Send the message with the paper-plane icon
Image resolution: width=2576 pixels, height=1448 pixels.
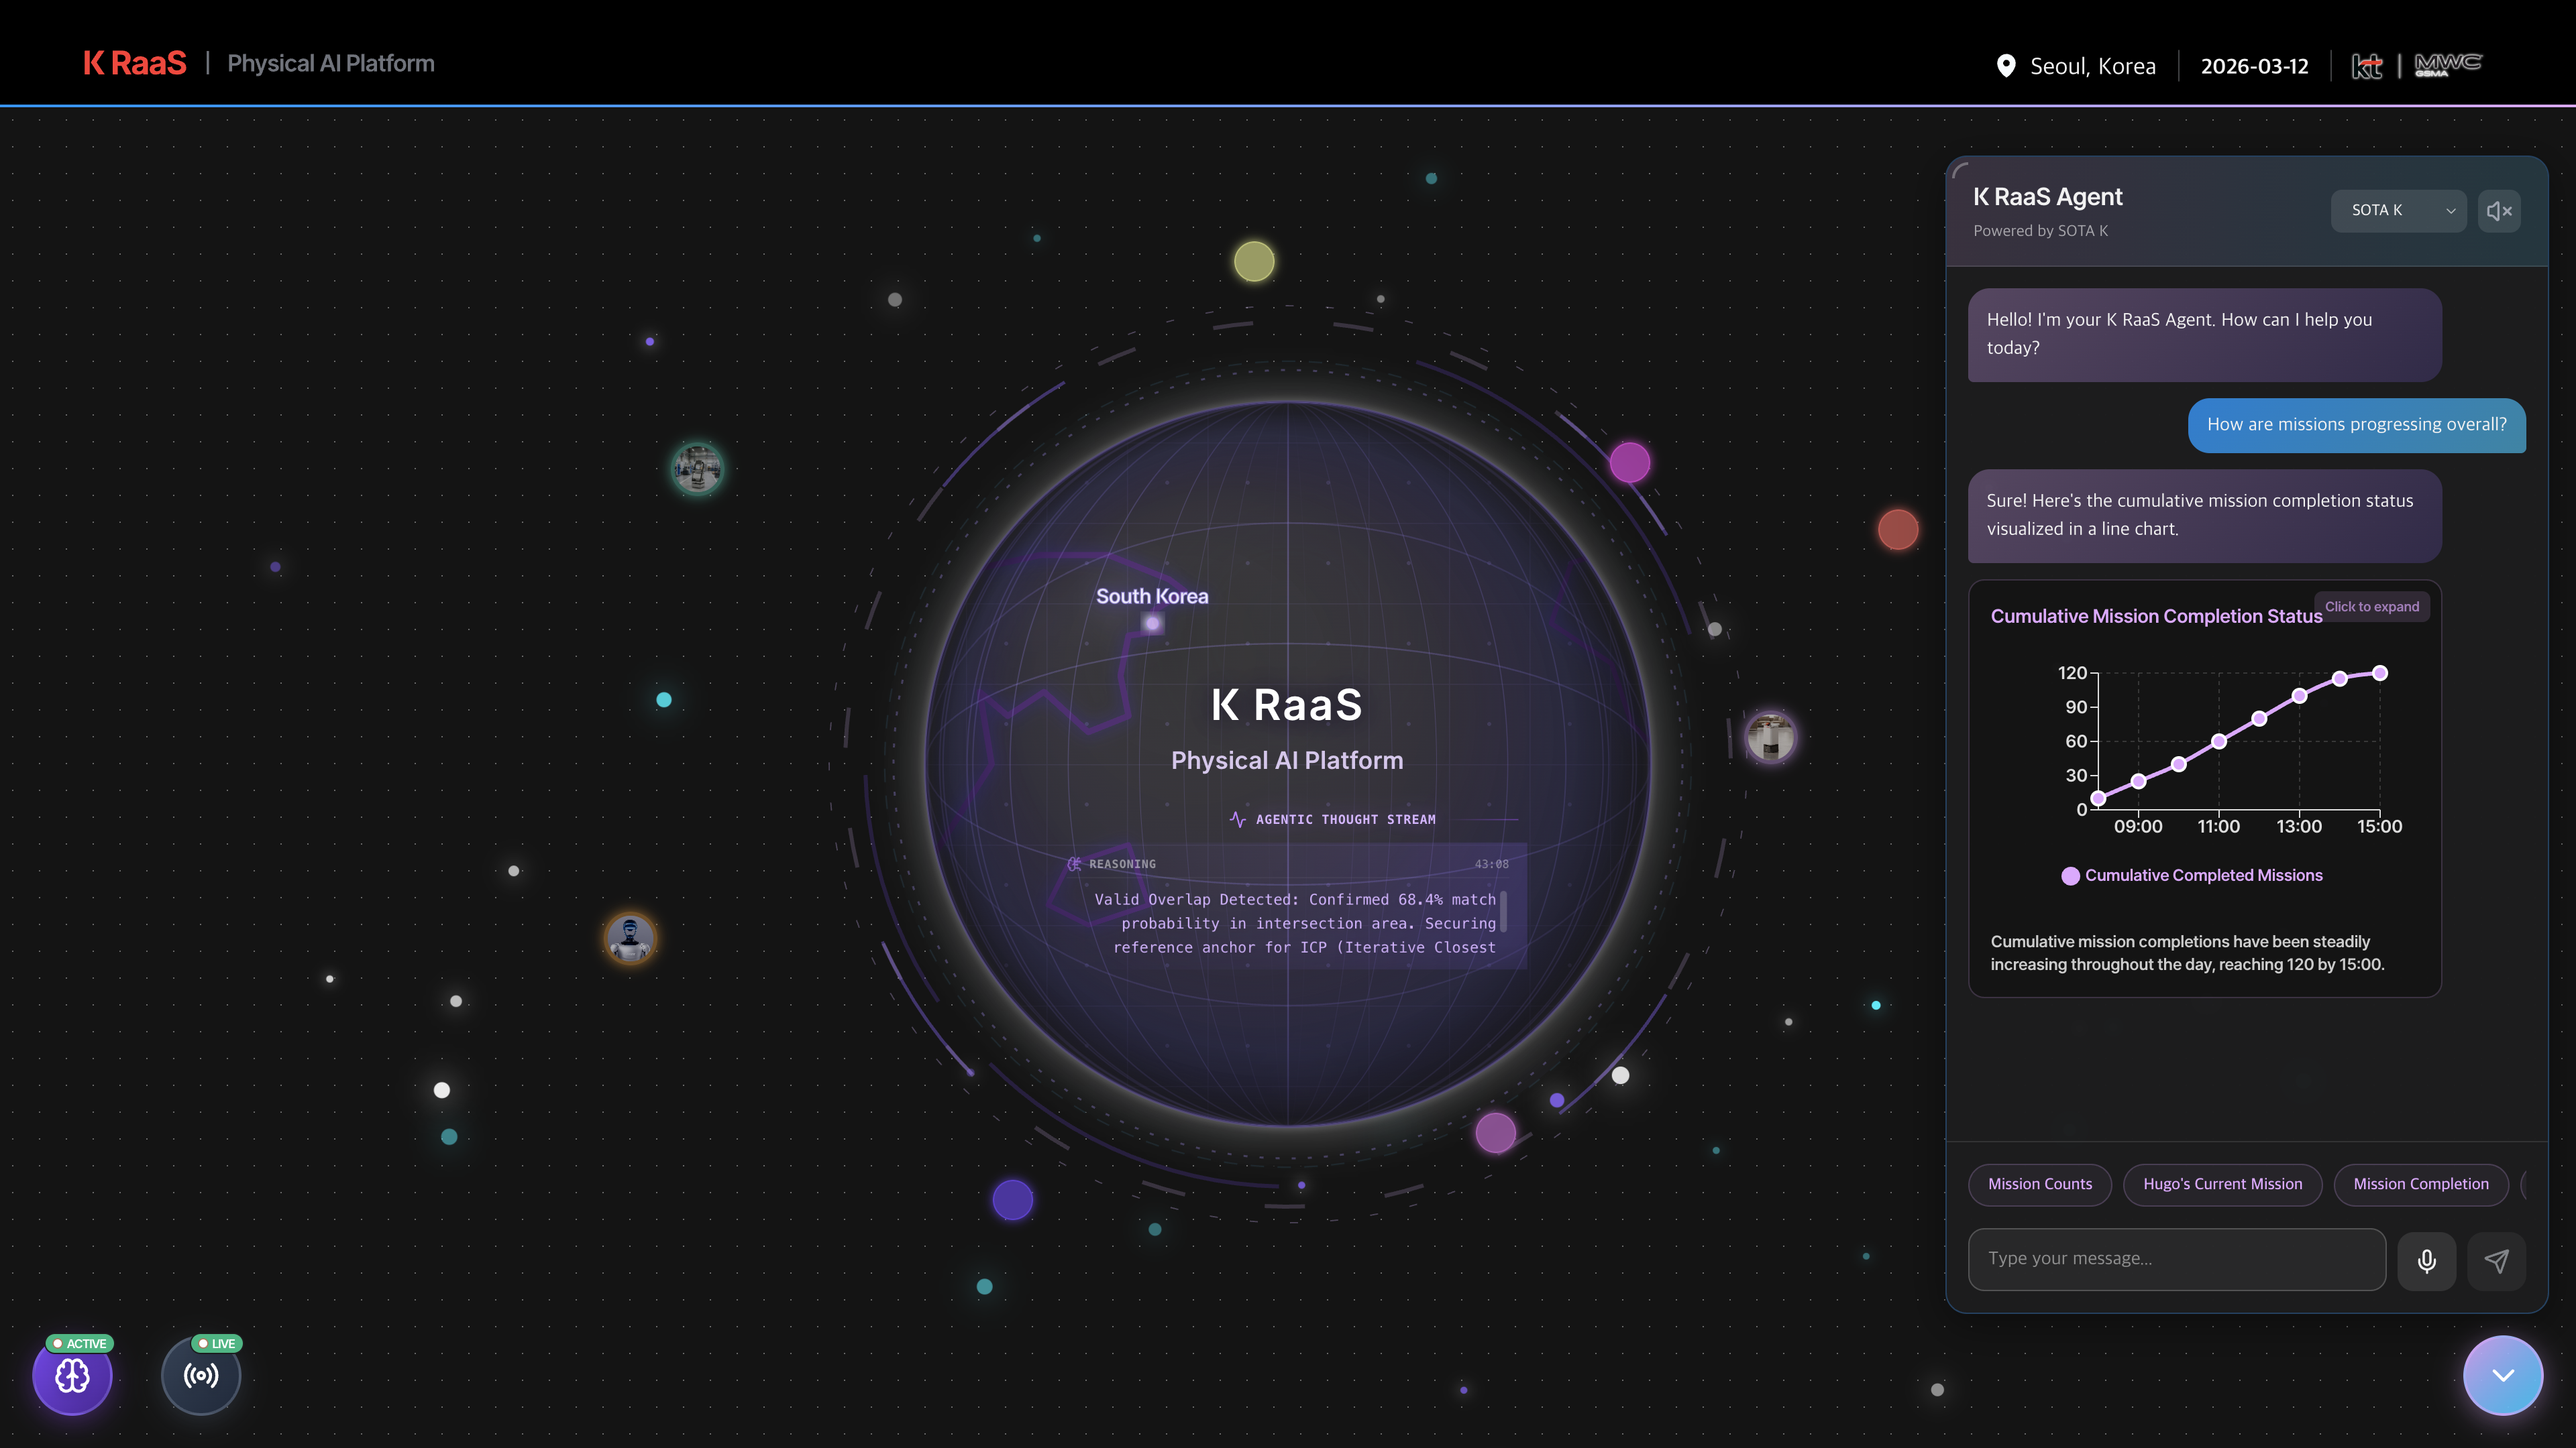click(x=2496, y=1260)
